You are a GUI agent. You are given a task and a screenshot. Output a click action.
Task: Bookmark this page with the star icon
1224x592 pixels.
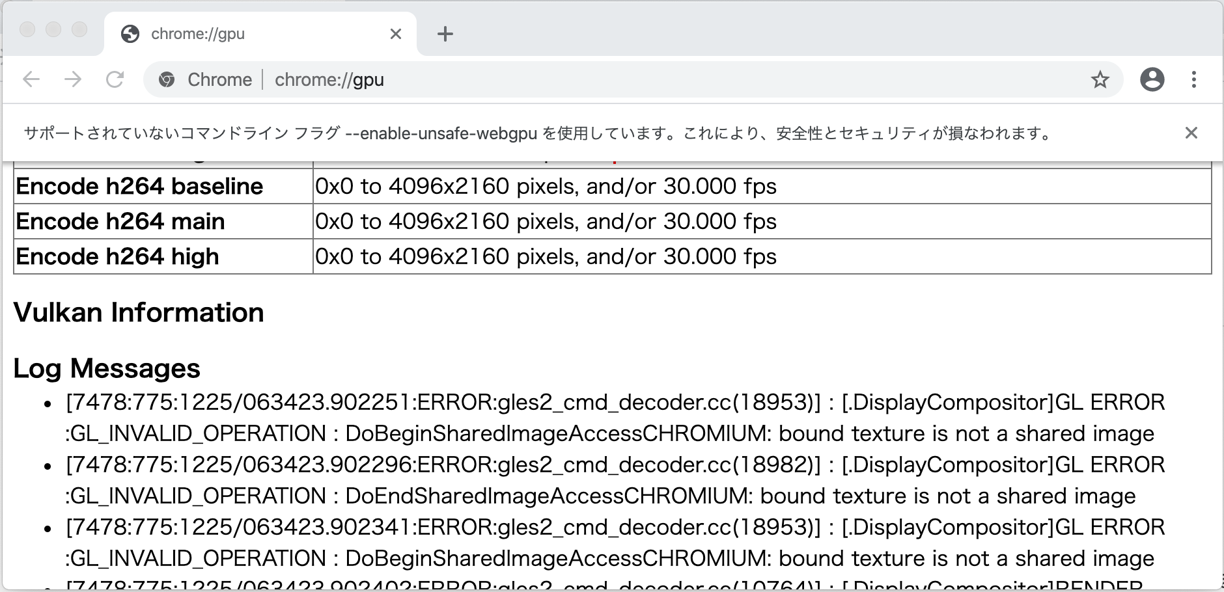[1100, 79]
